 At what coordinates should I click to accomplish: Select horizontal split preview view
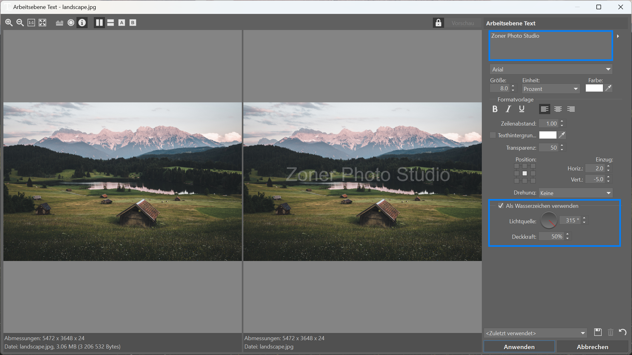pos(111,23)
